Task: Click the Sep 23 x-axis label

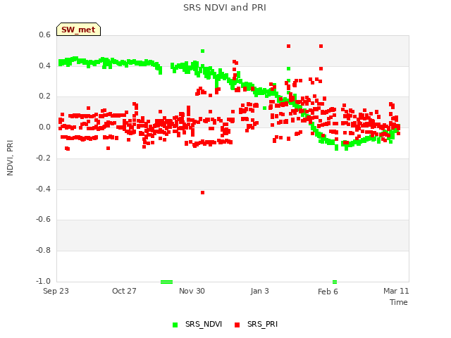Action: click(56, 291)
